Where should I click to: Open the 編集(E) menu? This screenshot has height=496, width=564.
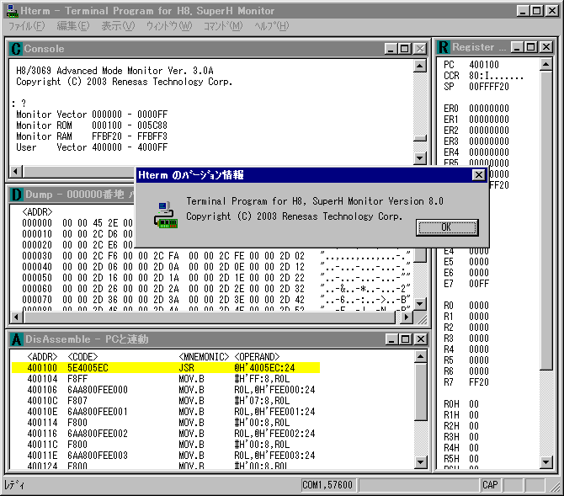[x=73, y=26]
